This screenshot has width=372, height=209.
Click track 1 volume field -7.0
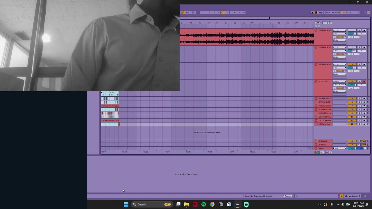pos(352,34)
